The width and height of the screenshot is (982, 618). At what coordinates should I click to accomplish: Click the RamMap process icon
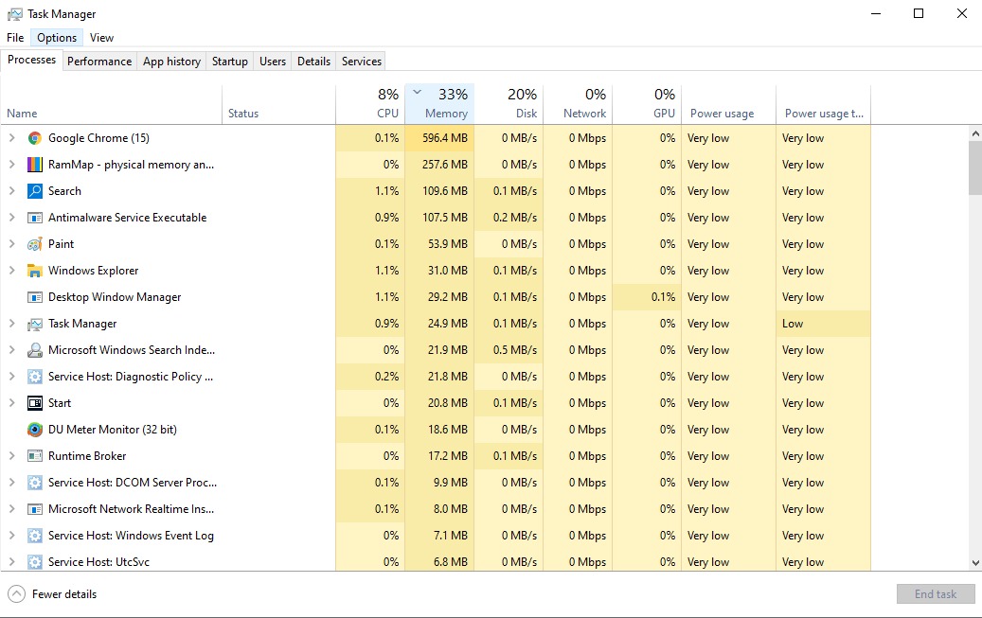(34, 165)
